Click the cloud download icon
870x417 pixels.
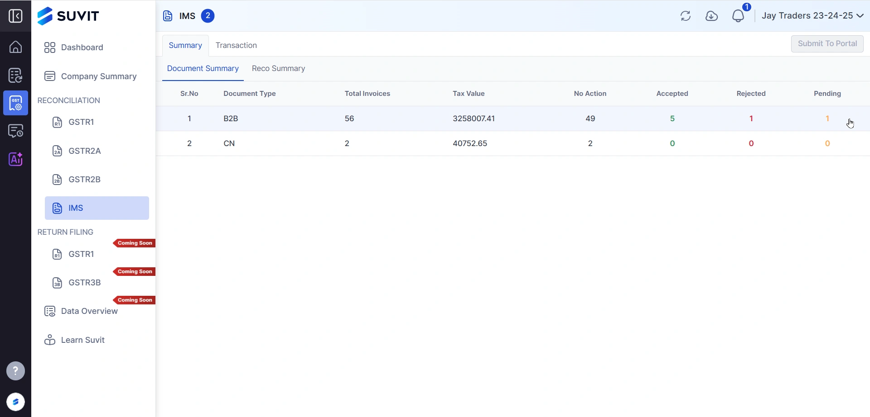point(712,16)
